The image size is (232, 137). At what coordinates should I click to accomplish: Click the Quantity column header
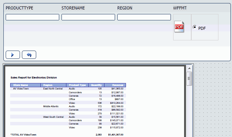click(97, 85)
